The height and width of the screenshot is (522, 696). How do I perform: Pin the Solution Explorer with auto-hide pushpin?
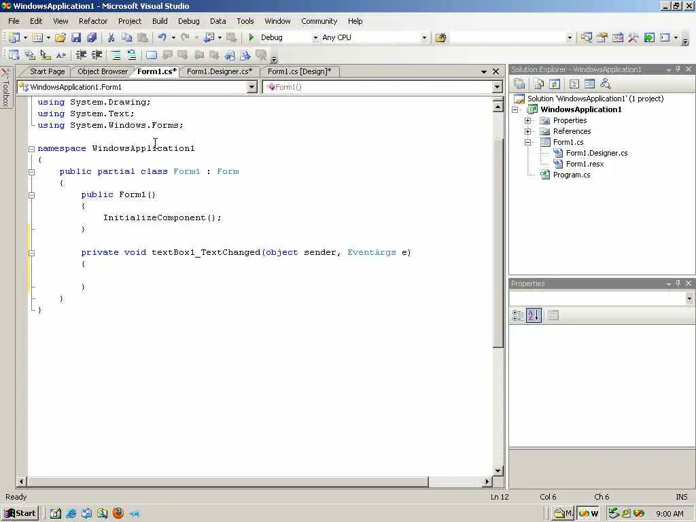(678, 69)
